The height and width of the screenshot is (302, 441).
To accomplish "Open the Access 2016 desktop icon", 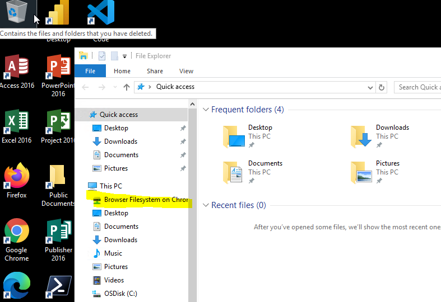I will pyautogui.click(x=17, y=72).
